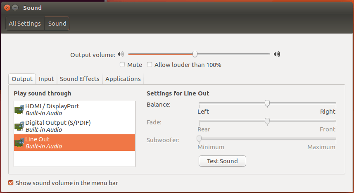Select the Output tab
The width and height of the screenshot is (354, 193).
click(x=22, y=79)
